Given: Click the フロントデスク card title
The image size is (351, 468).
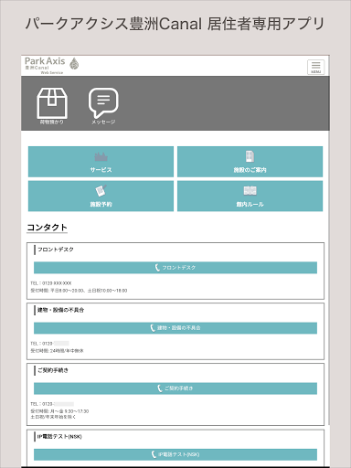Looking at the screenshot, I should tap(56, 250).
